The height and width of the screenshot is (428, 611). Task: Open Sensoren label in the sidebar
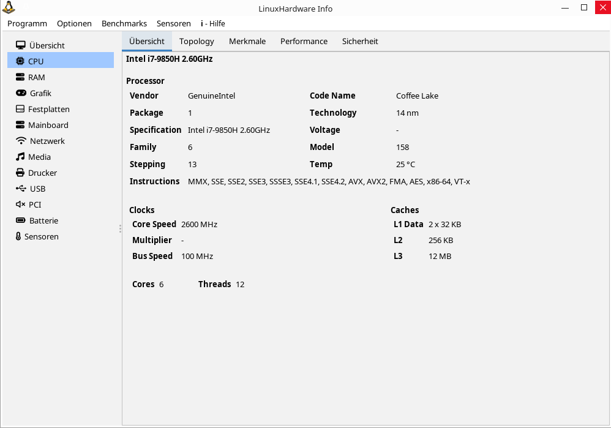tap(42, 236)
